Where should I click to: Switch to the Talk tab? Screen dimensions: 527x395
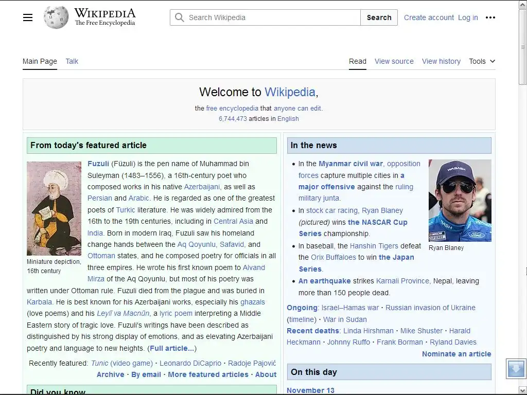tap(72, 62)
